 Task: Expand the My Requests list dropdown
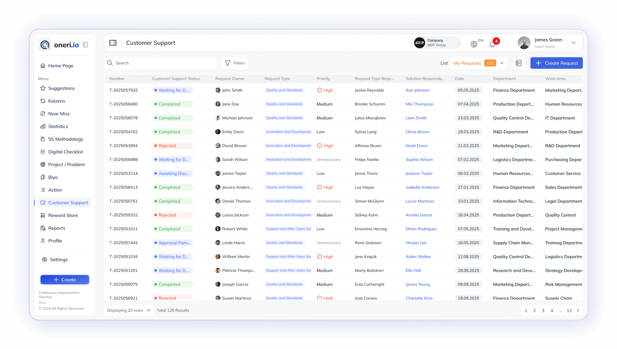coord(502,63)
